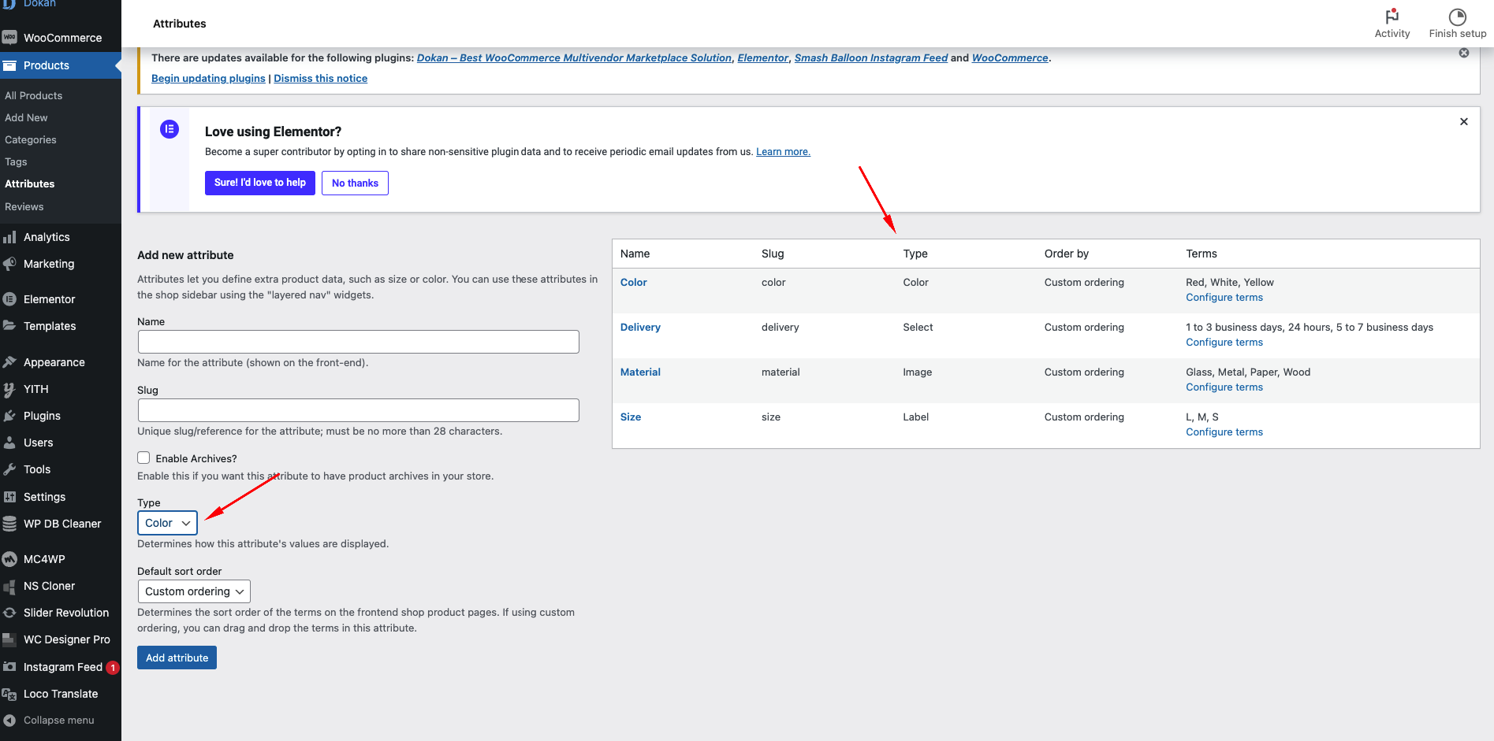Open the WP DB Cleaner icon
The height and width of the screenshot is (741, 1494).
9,524
